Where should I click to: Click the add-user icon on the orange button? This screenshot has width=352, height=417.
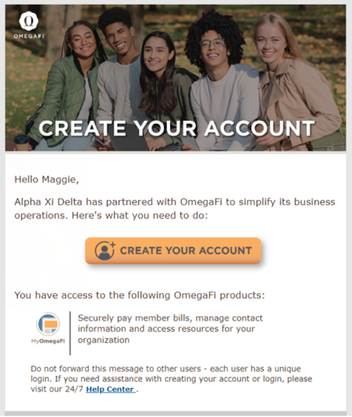(104, 251)
